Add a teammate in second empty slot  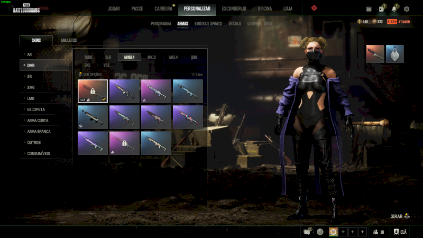pos(353,232)
